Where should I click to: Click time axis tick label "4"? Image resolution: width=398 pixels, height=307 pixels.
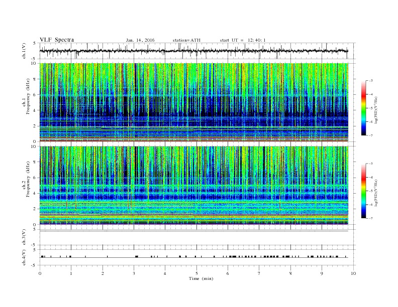165,273
